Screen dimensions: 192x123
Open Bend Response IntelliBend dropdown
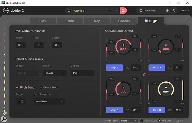point(50,101)
